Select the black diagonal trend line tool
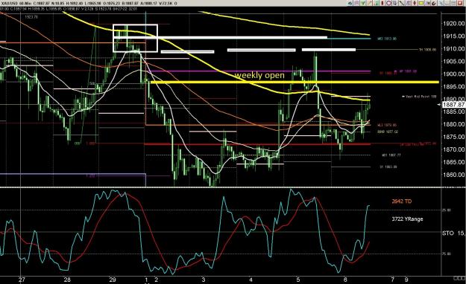The height and width of the screenshot is (284, 466). [x=401, y=3]
